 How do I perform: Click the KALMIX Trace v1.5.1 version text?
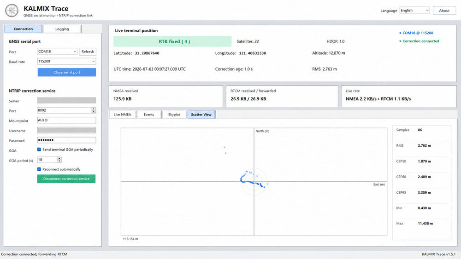pyautogui.click(x=439, y=254)
